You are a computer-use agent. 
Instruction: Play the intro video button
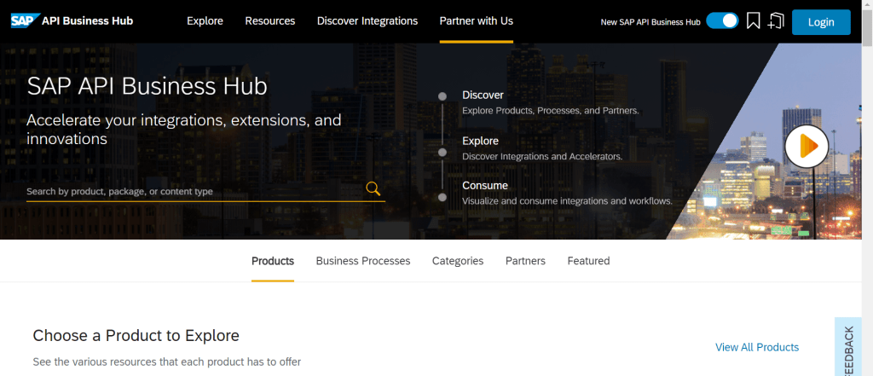807,146
